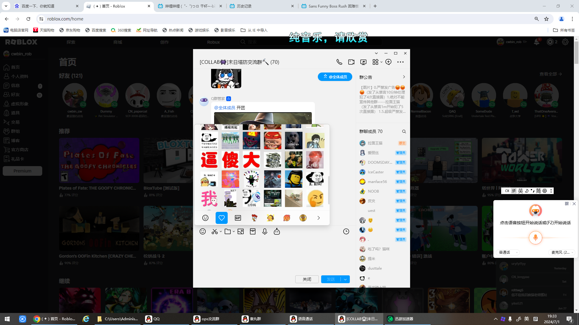This screenshot has height=325, width=579.
Task: Open the 普通话 language dropdown
Action: pyautogui.click(x=508, y=252)
